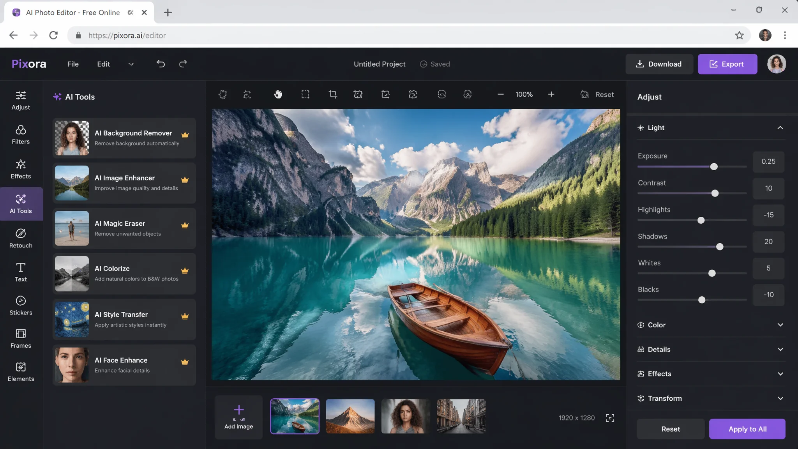Adjust the Blacks slider handle
Image resolution: width=798 pixels, height=449 pixels.
pos(701,300)
